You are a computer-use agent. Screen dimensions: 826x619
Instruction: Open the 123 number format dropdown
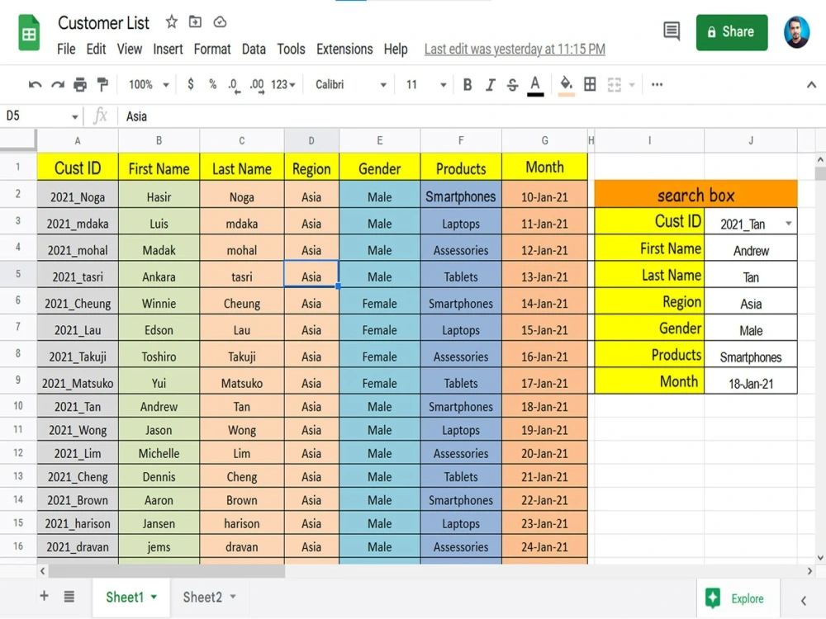(x=282, y=85)
